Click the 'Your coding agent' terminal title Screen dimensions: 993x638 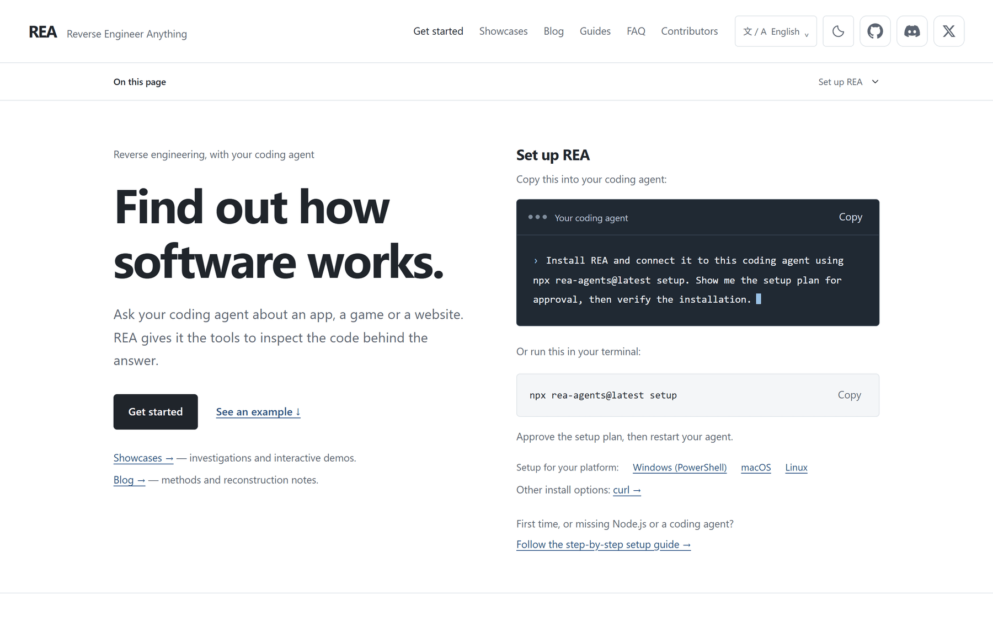[591, 218]
